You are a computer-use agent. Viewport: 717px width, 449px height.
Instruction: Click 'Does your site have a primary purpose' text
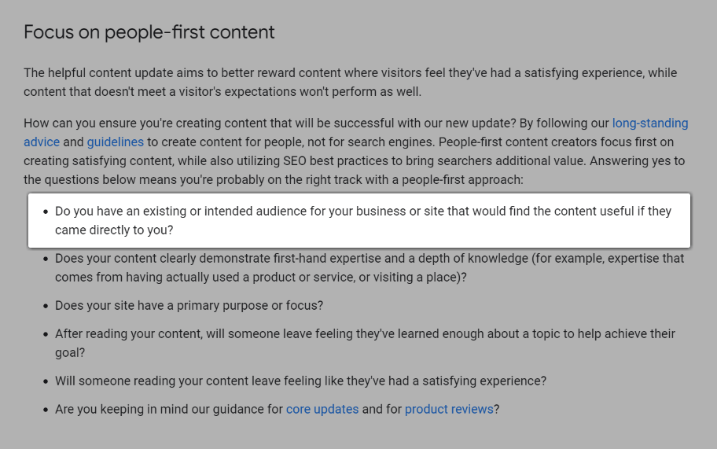coord(189,305)
